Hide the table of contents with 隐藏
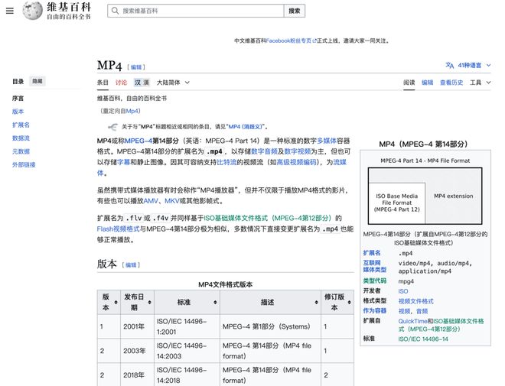 tap(37, 81)
